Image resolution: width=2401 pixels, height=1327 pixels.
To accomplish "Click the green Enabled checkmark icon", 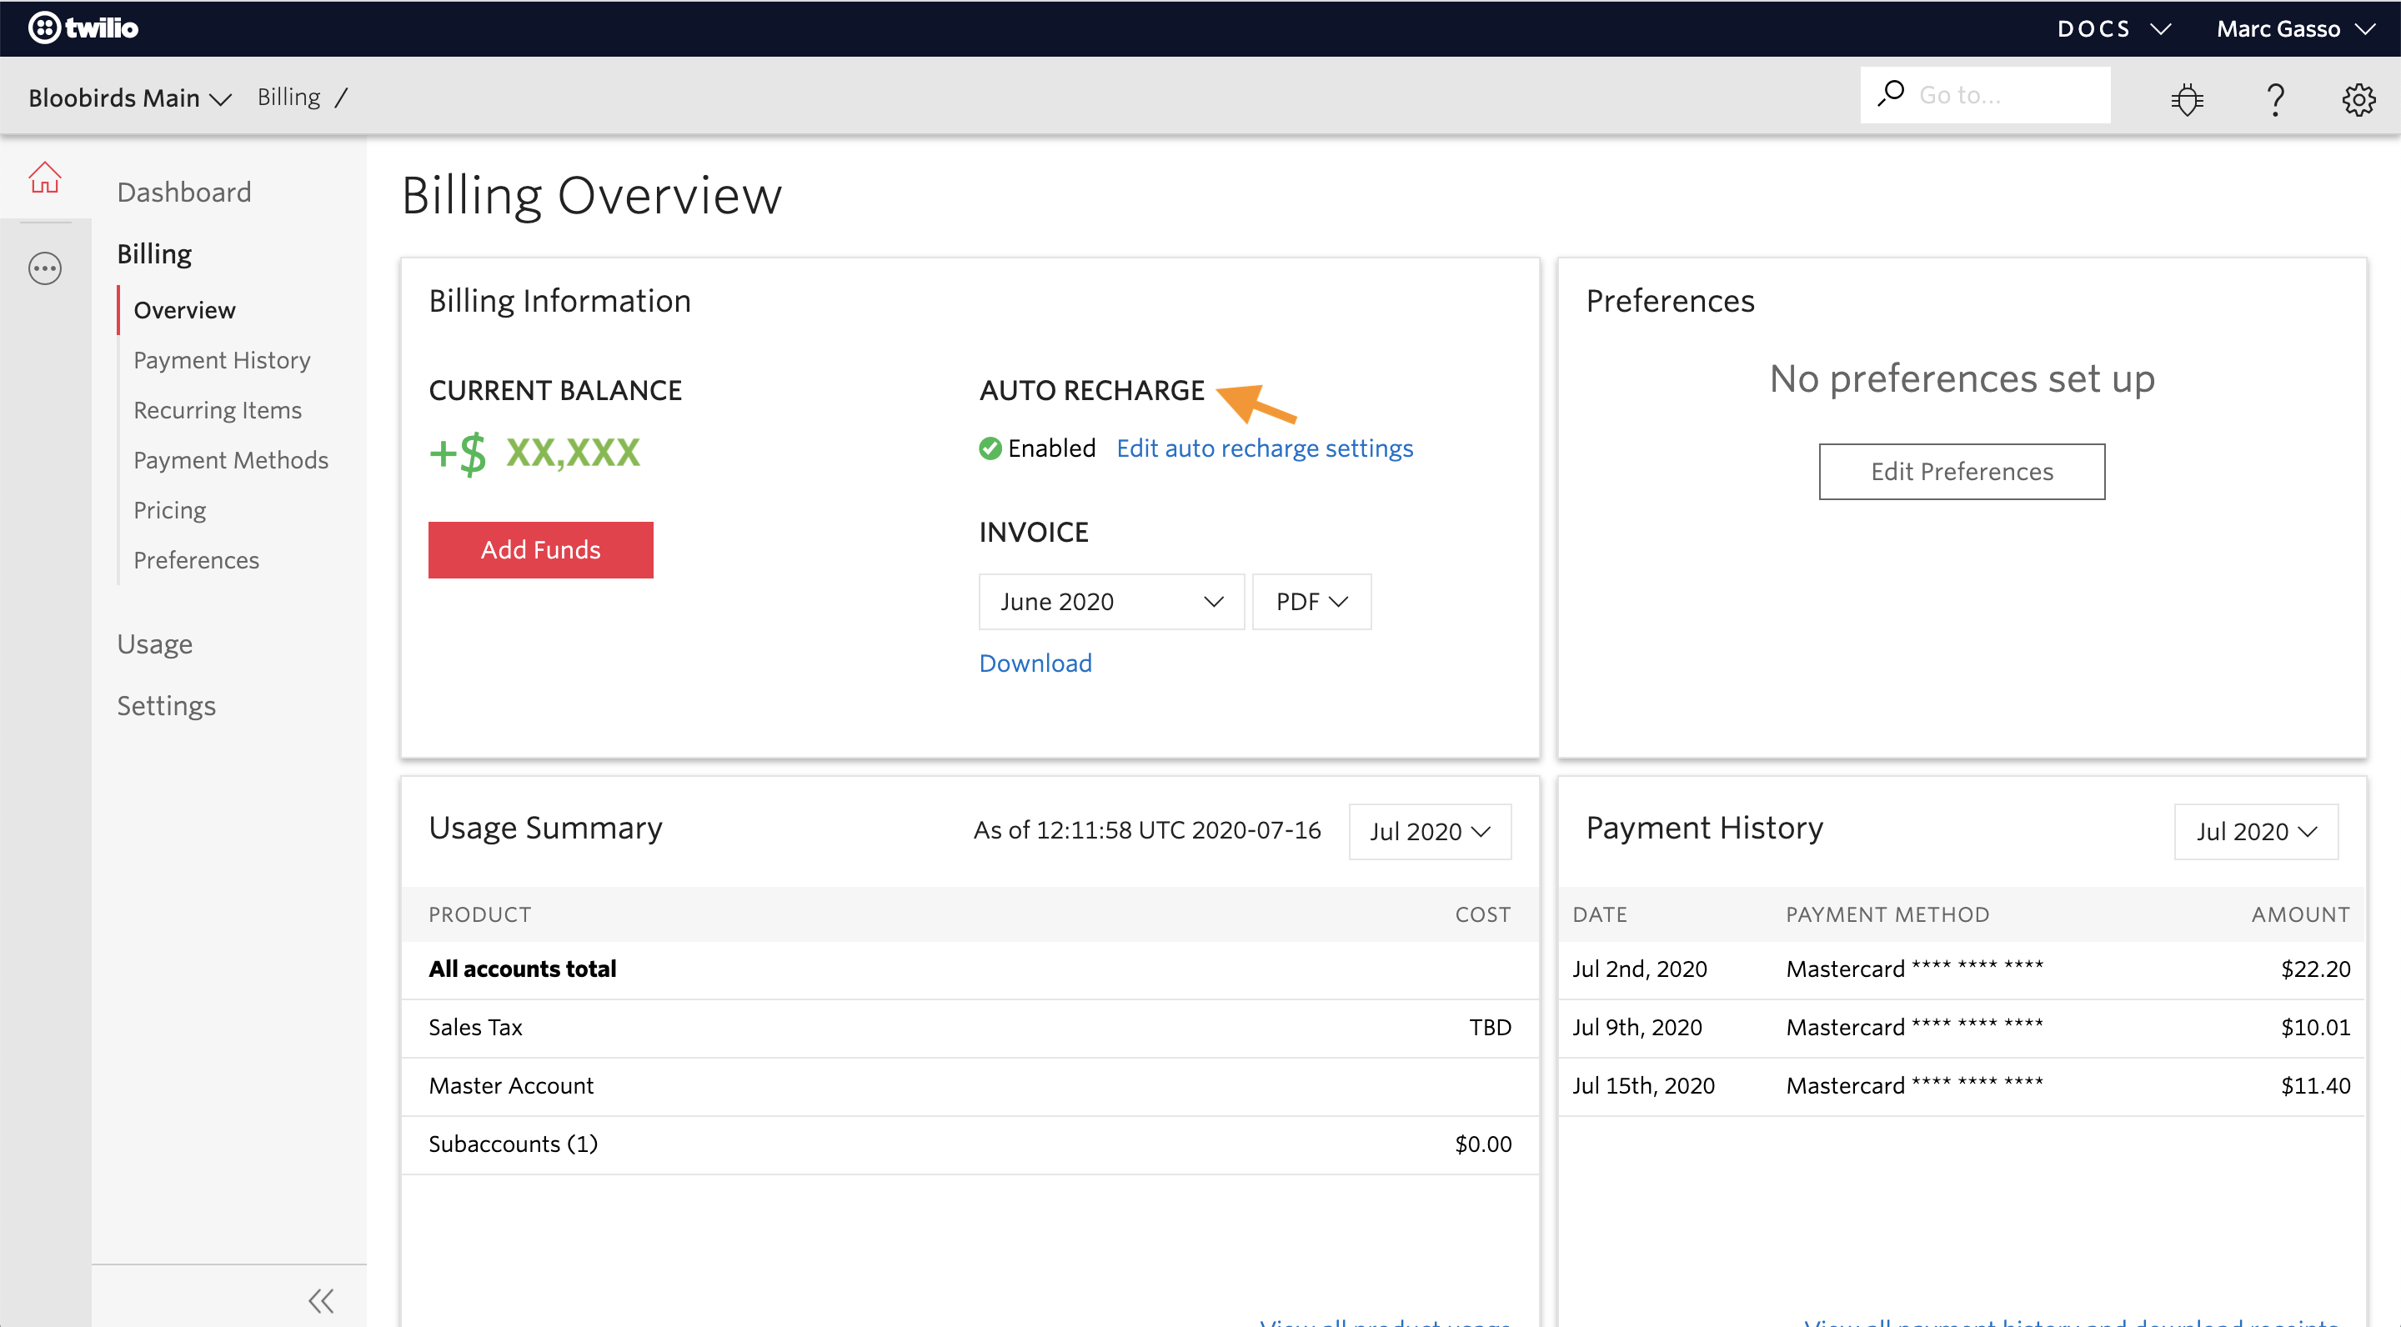I will (990, 448).
